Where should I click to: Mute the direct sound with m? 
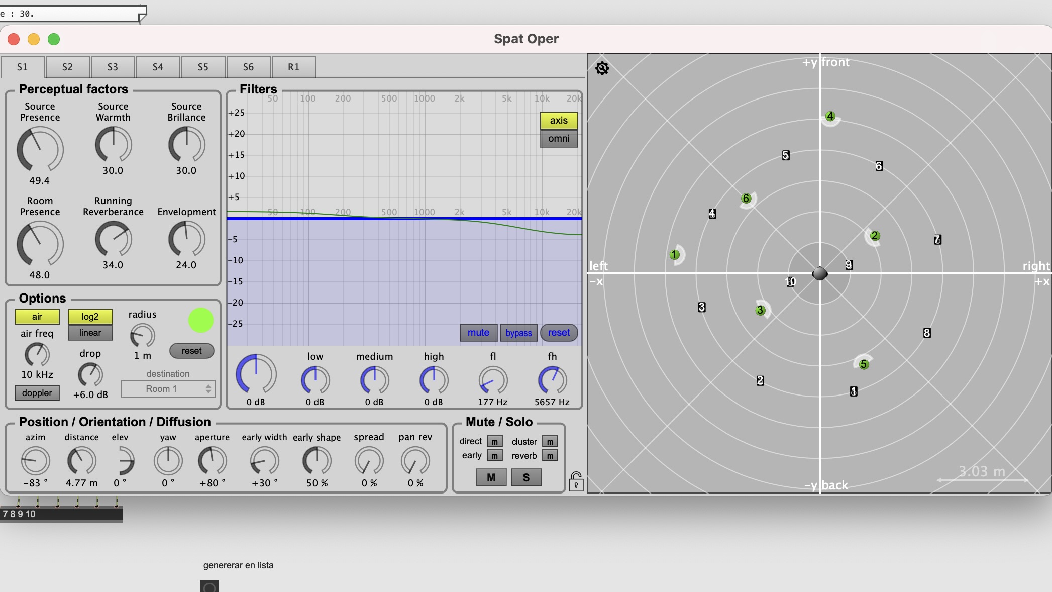(x=494, y=442)
